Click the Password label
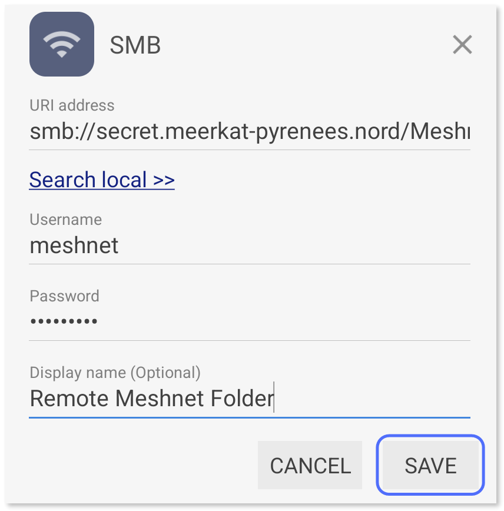Screen dimensions: 504x511 click(x=64, y=296)
